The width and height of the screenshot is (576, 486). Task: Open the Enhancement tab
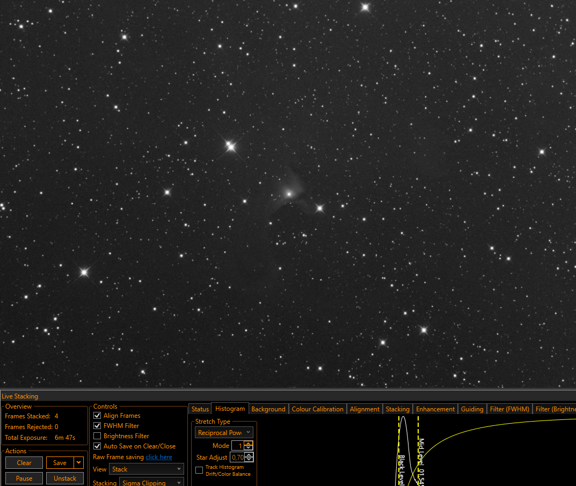(x=435, y=409)
